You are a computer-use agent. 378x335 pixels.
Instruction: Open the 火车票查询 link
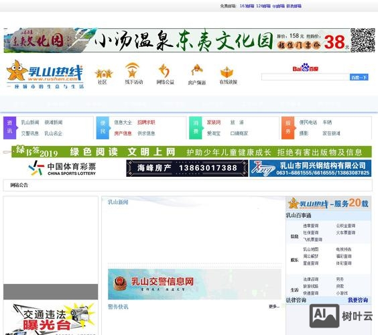point(346,232)
